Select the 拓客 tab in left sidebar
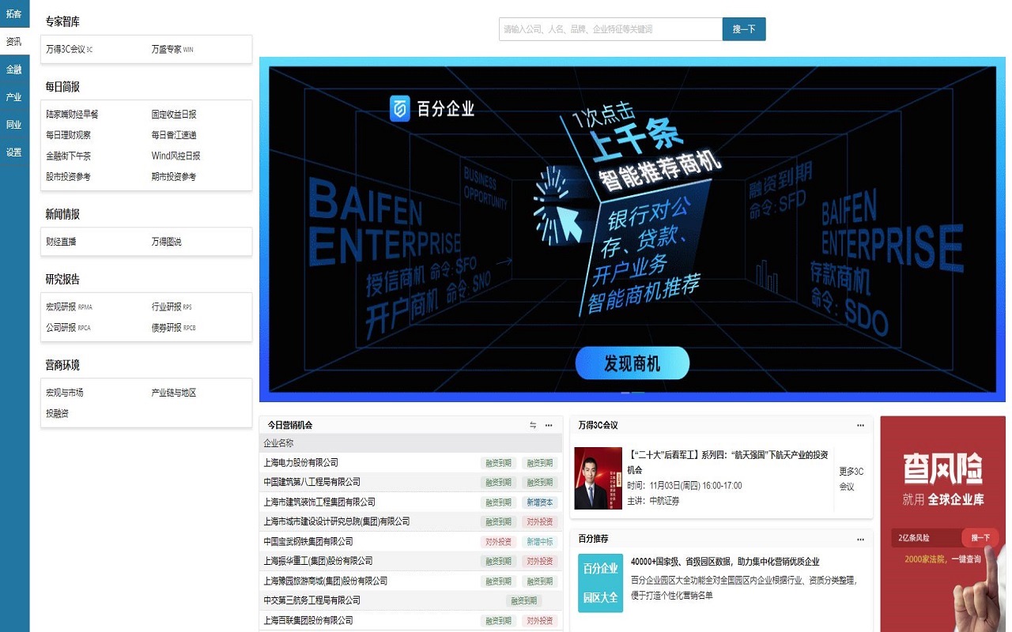1012x632 pixels. coord(14,14)
